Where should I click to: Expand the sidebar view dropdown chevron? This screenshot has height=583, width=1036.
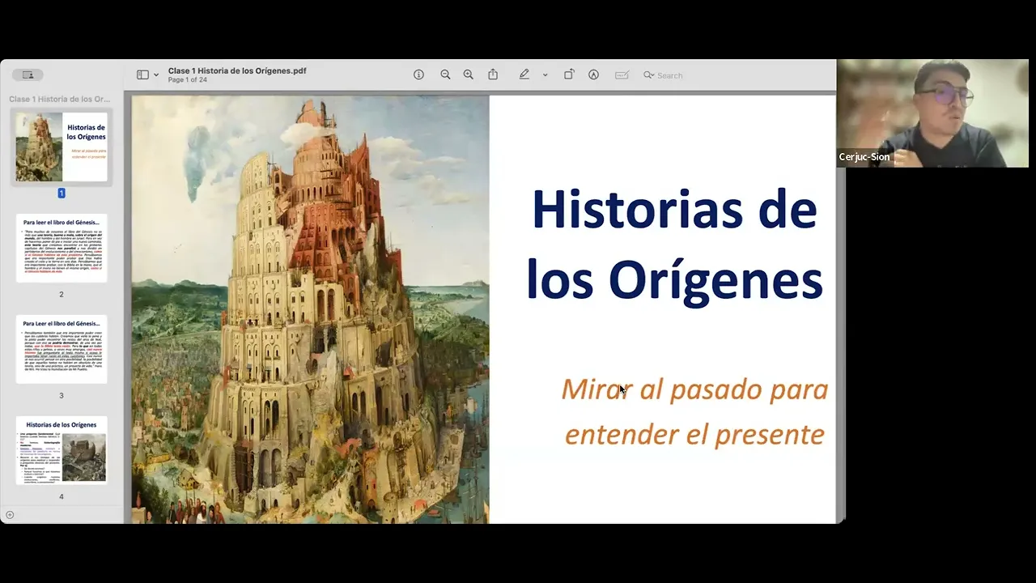click(156, 75)
